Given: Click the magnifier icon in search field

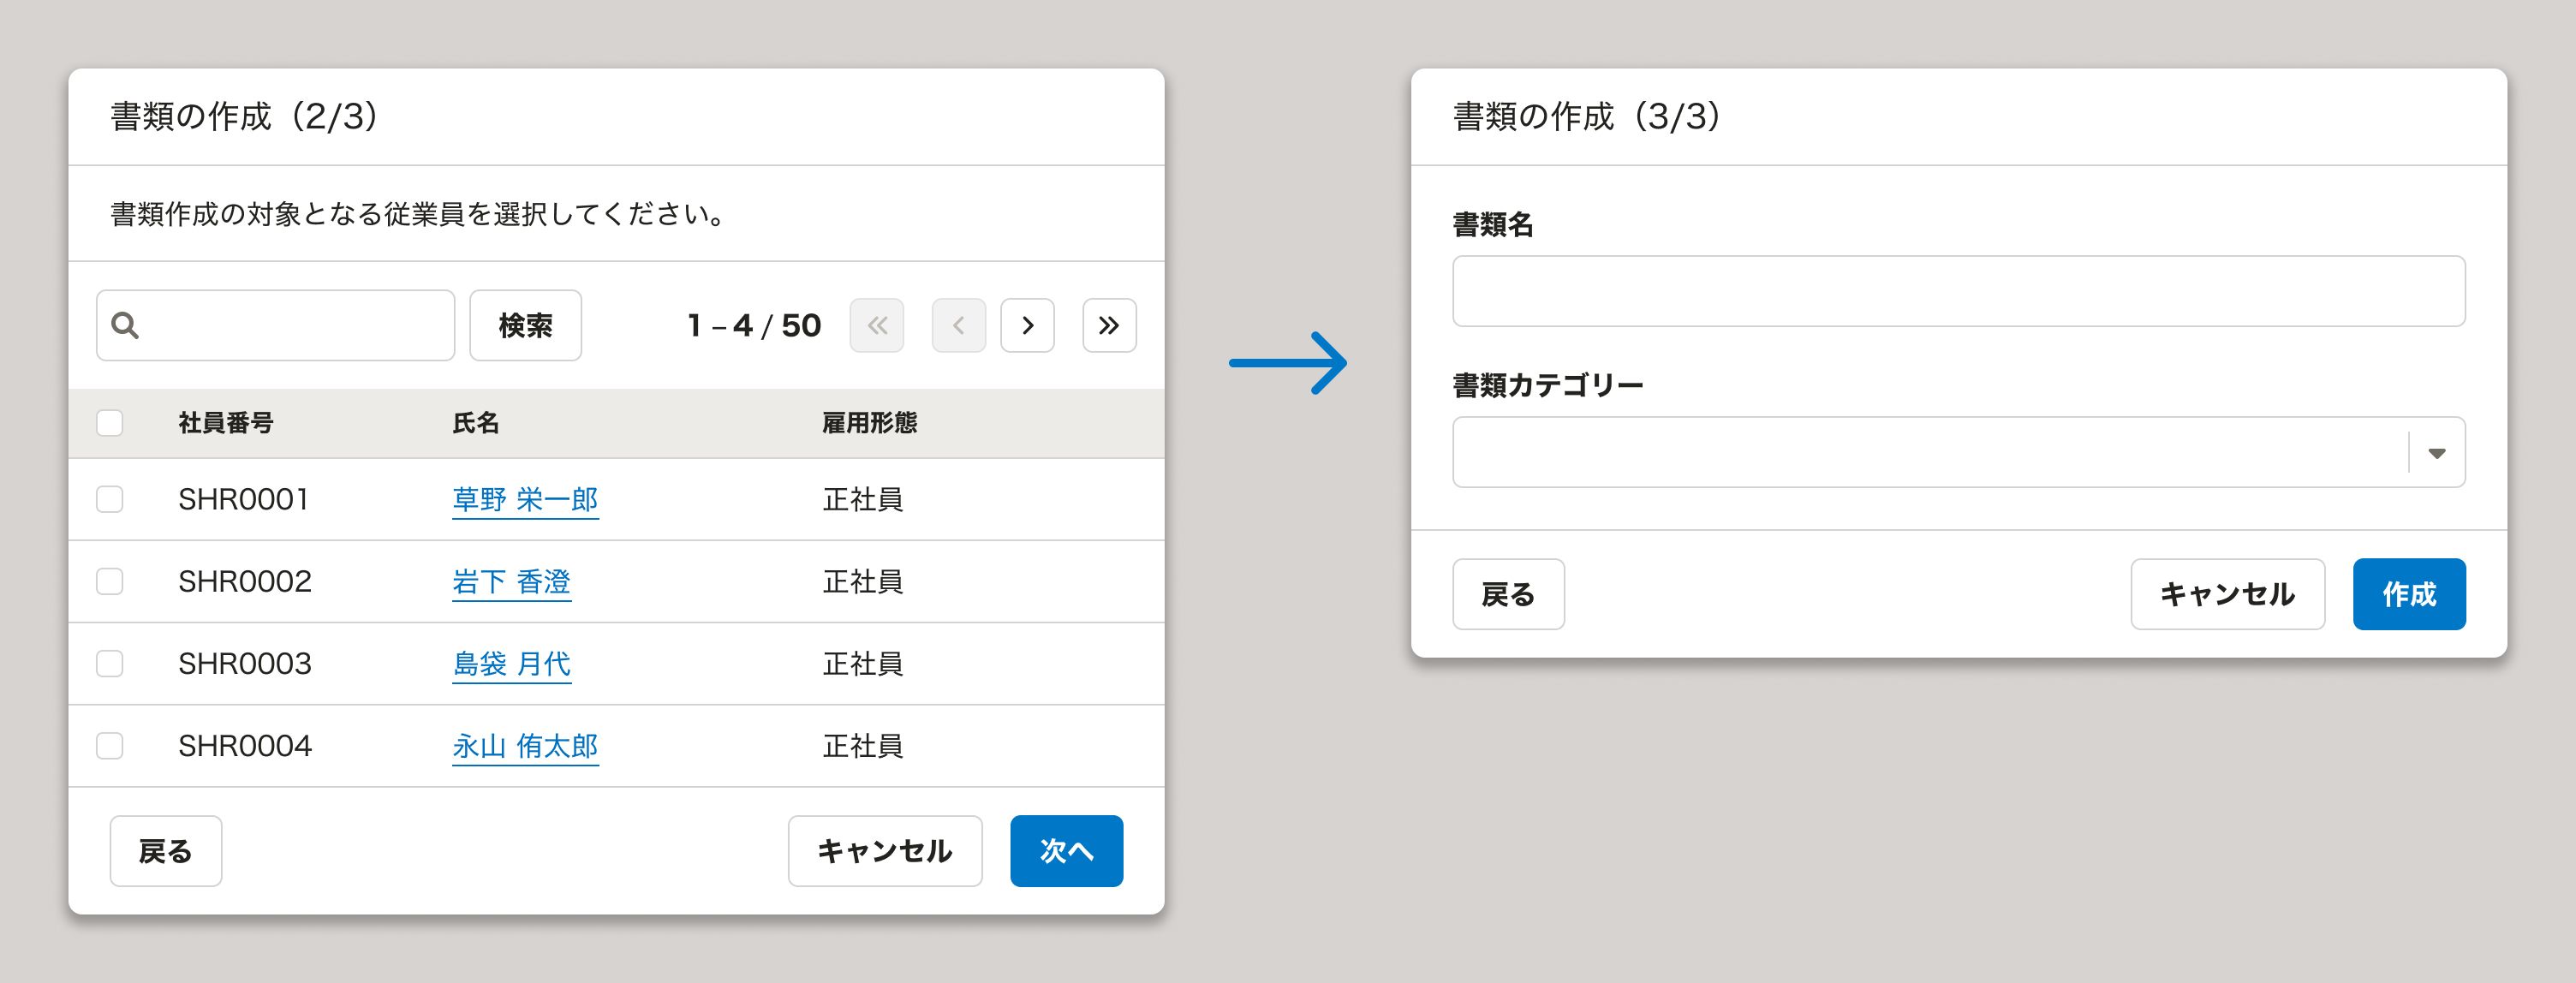Looking at the screenshot, I should 125,325.
